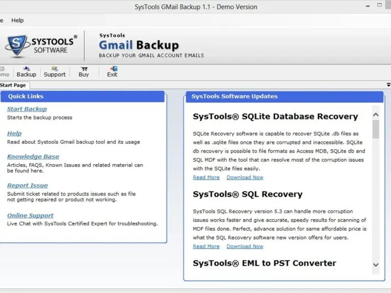This screenshot has width=391, height=293.
Task: Open the tab list dropdown arrow
Action: click(x=389, y=85)
